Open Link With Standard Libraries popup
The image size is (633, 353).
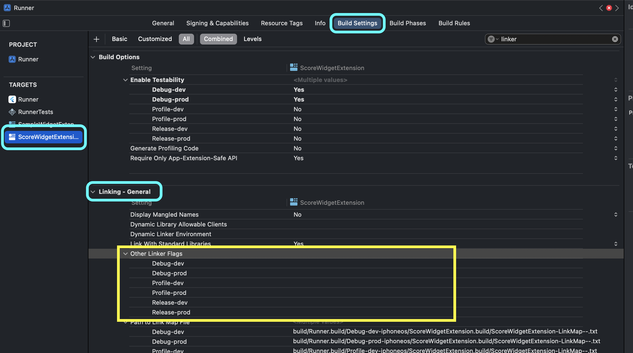616,244
